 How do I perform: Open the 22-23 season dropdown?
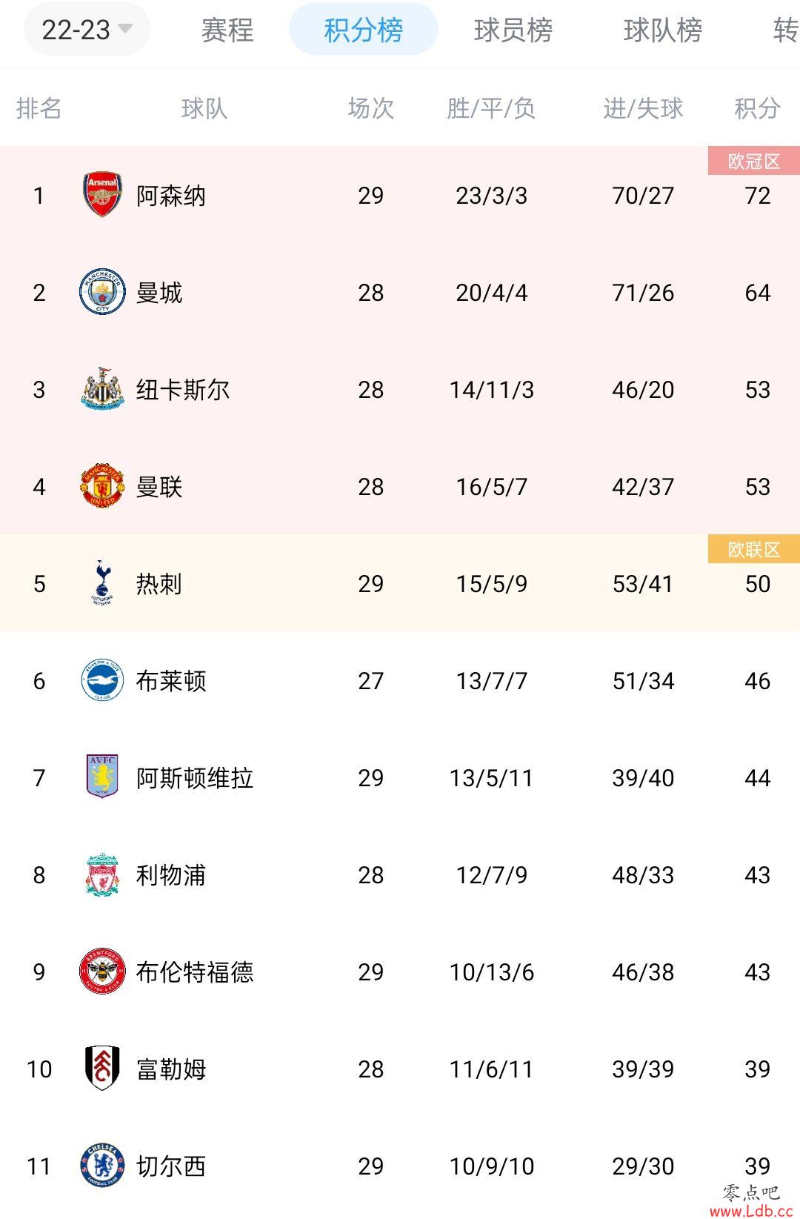coord(87,30)
